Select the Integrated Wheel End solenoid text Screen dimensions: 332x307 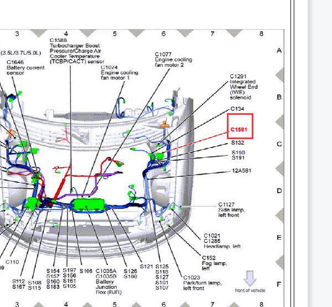pyautogui.click(x=243, y=89)
